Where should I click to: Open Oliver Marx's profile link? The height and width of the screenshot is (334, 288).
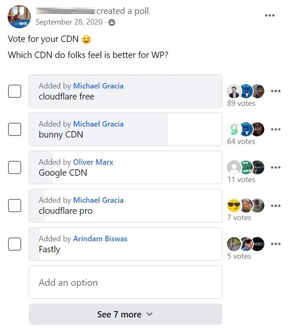point(93,162)
